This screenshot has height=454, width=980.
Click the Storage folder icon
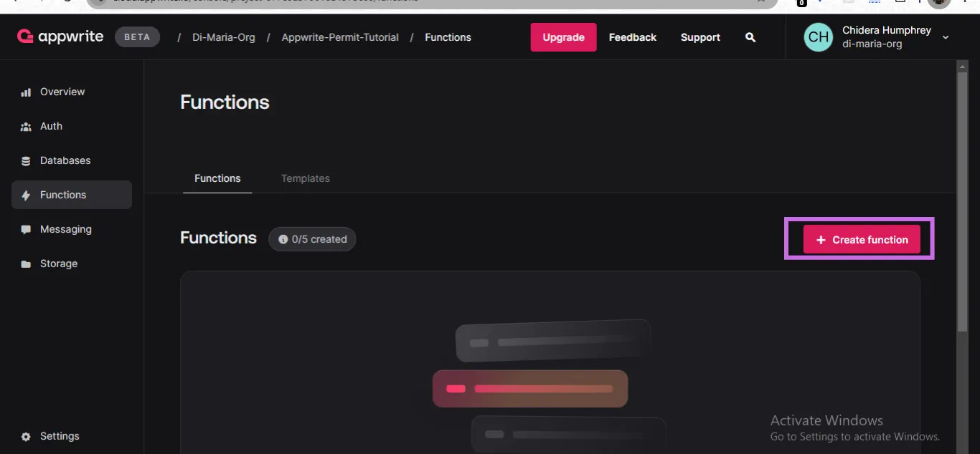coord(26,264)
